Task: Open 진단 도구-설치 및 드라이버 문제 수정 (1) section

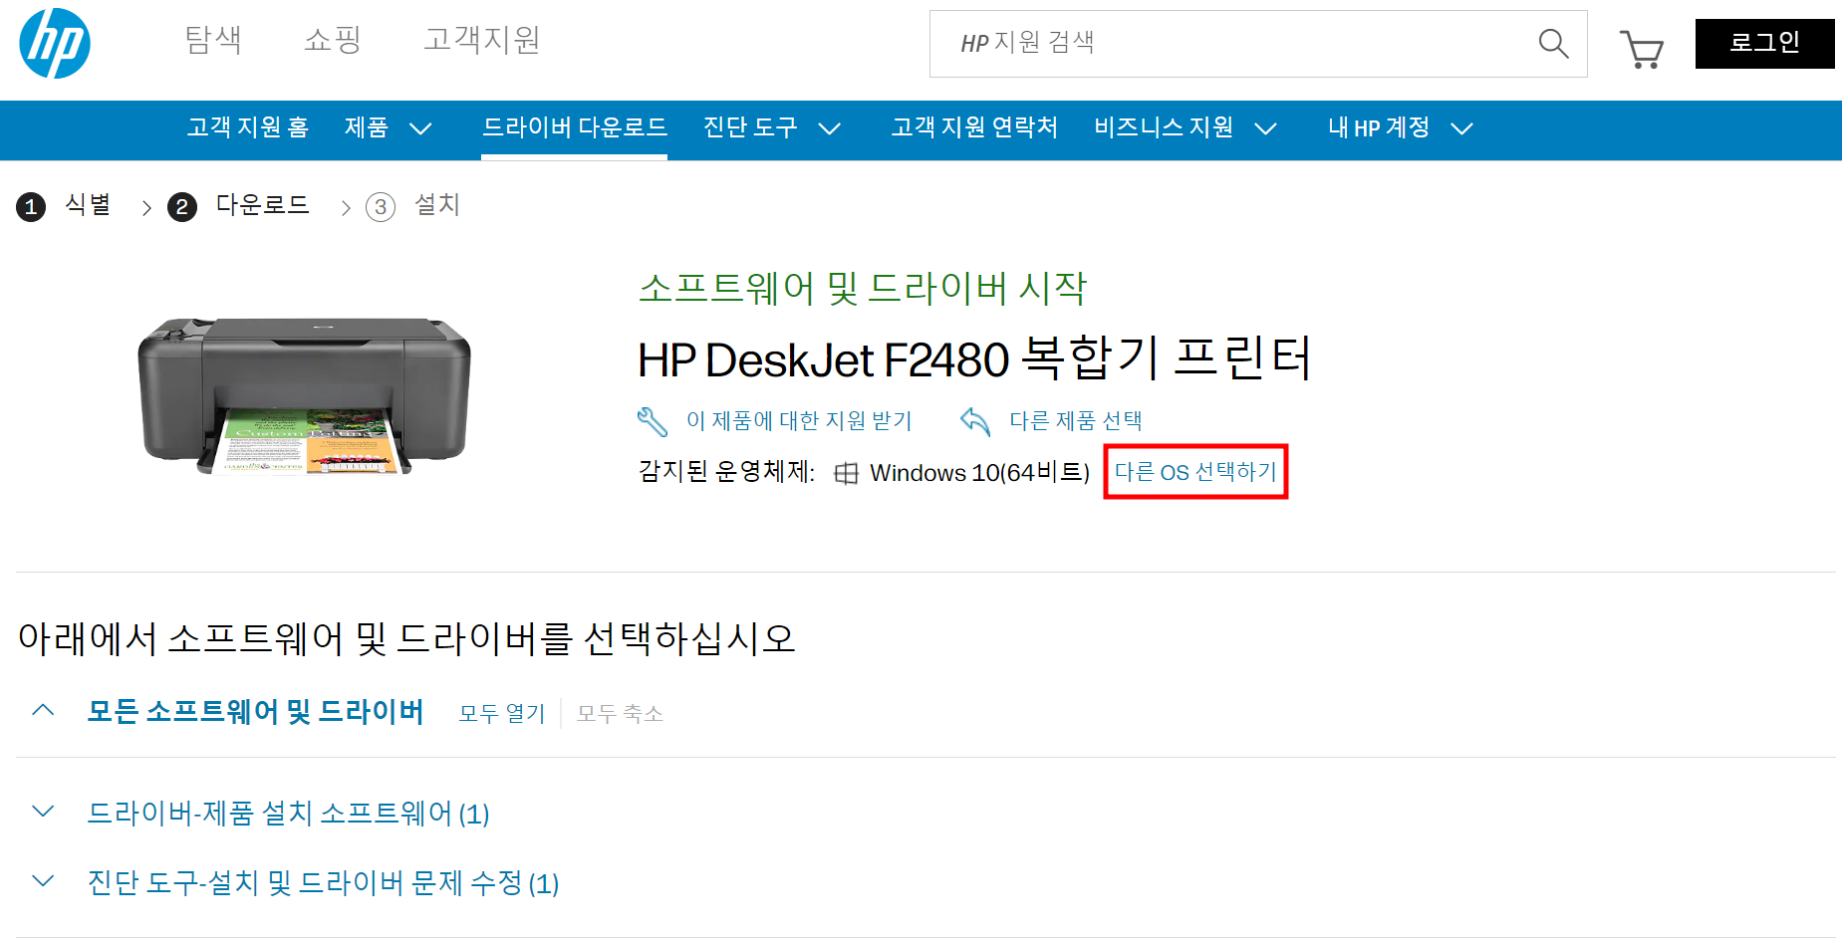Action: (324, 883)
